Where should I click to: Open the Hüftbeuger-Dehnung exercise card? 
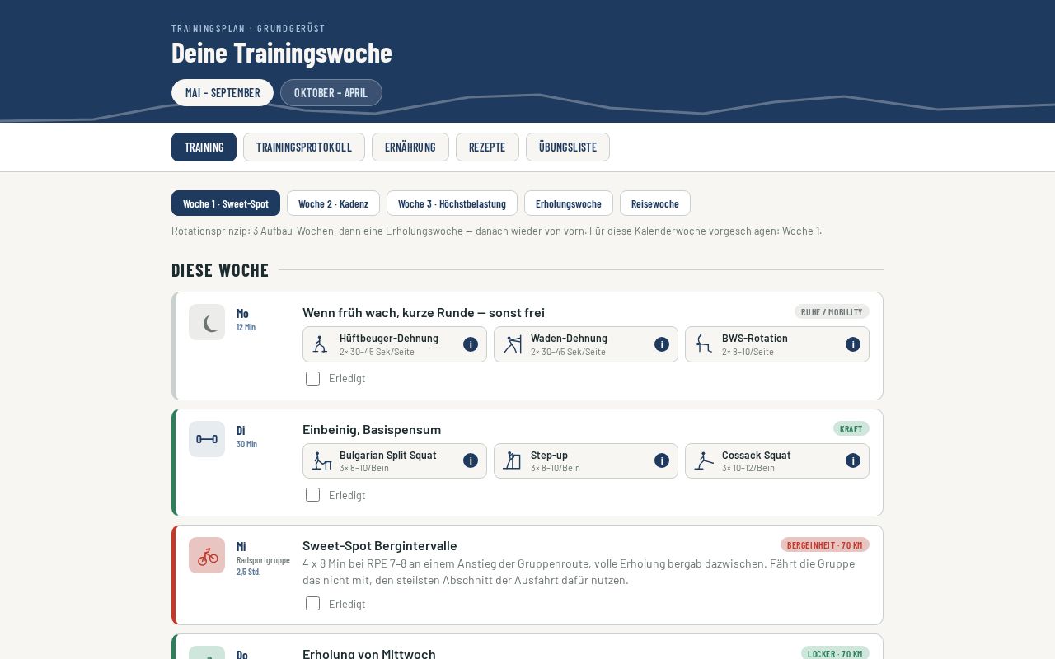pyautogui.click(x=395, y=344)
